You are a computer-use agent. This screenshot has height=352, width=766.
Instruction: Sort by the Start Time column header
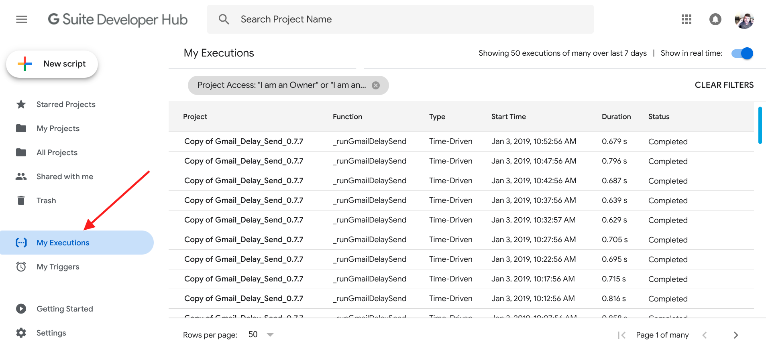coord(508,117)
